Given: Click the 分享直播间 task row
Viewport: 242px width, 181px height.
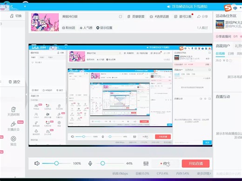Looking at the screenshot, I should [x=228, y=37].
